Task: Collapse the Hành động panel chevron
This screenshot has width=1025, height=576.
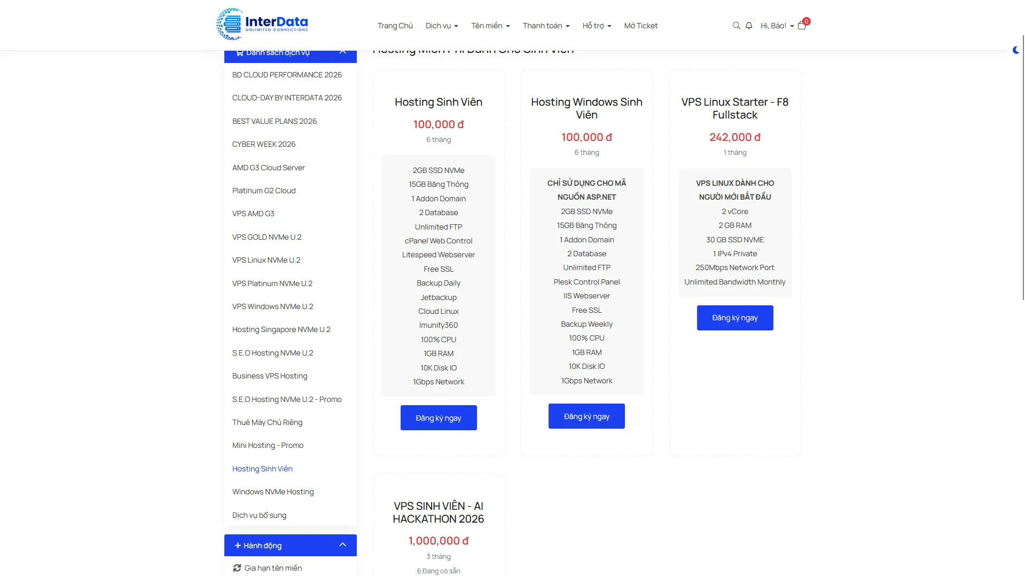Action: point(343,545)
